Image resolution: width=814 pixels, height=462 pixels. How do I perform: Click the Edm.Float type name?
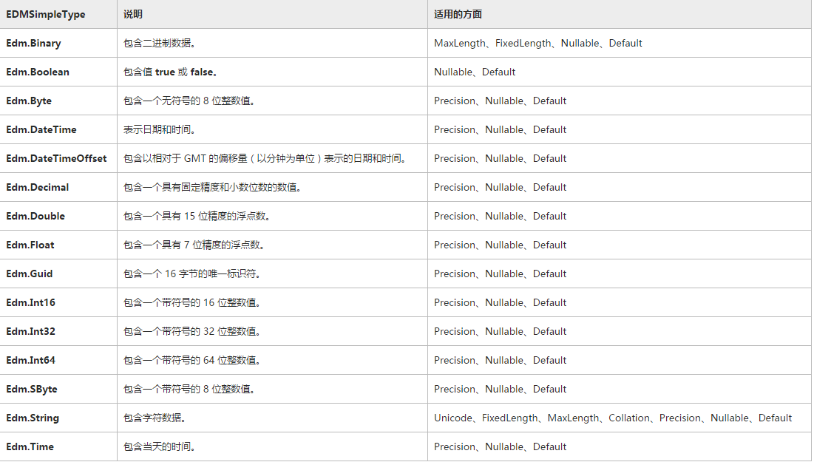(x=30, y=245)
